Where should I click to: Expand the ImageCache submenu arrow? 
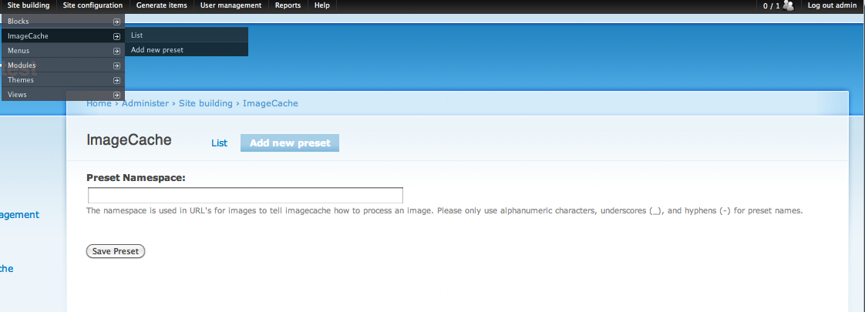[x=116, y=36]
